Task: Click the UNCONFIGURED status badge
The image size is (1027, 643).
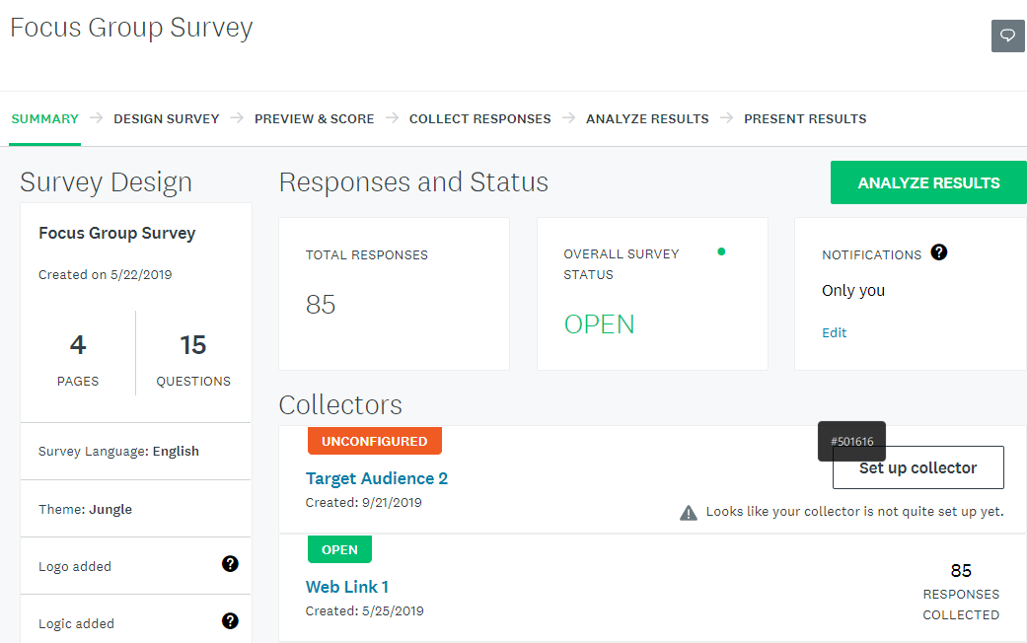Action: [x=374, y=441]
